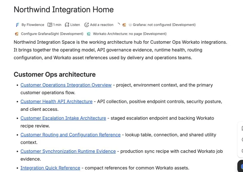Screen dimensions: 243x172
Task: Click the 1 min read time text
Action: coord(57,25)
